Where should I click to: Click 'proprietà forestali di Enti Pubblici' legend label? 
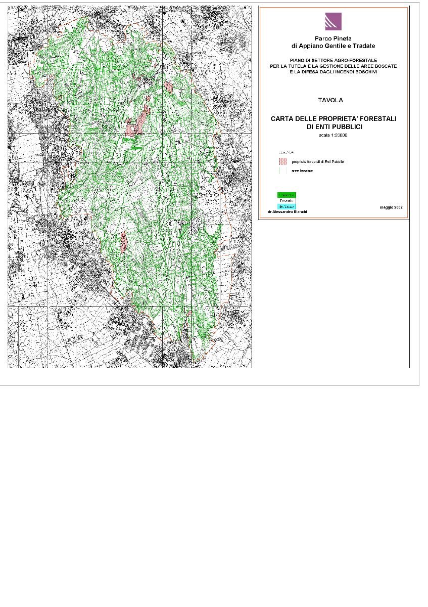[318, 162]
